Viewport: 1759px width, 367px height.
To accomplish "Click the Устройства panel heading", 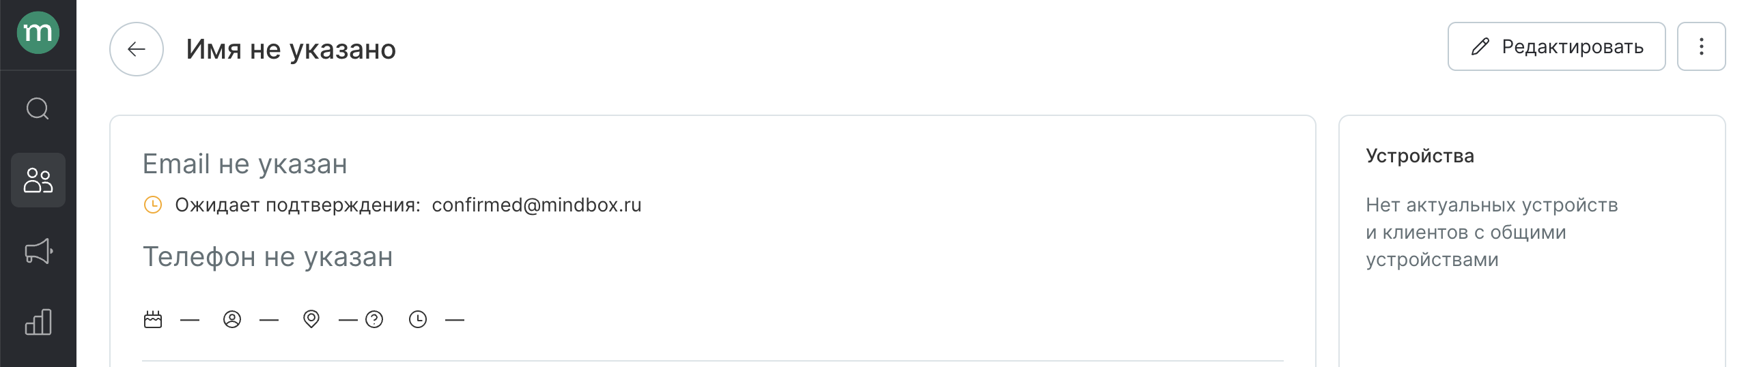I will point(1420,156).
